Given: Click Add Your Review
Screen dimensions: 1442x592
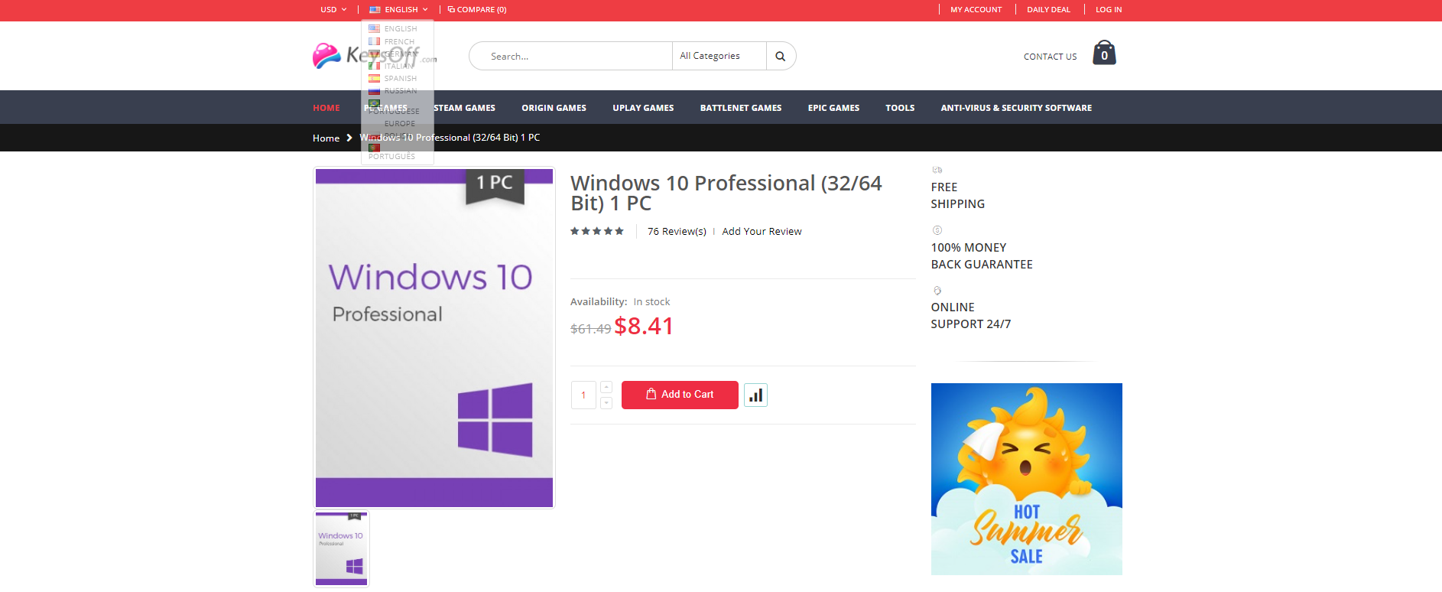Looking at the screenshot, I should (x=762, y=232).
